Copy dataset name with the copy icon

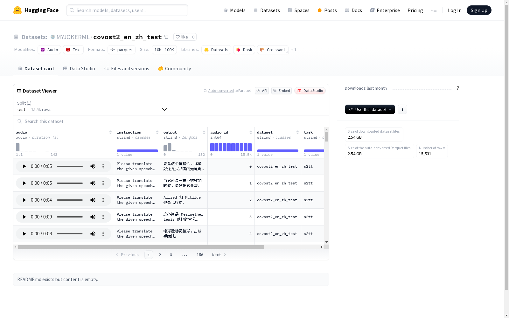click(166, 37)
